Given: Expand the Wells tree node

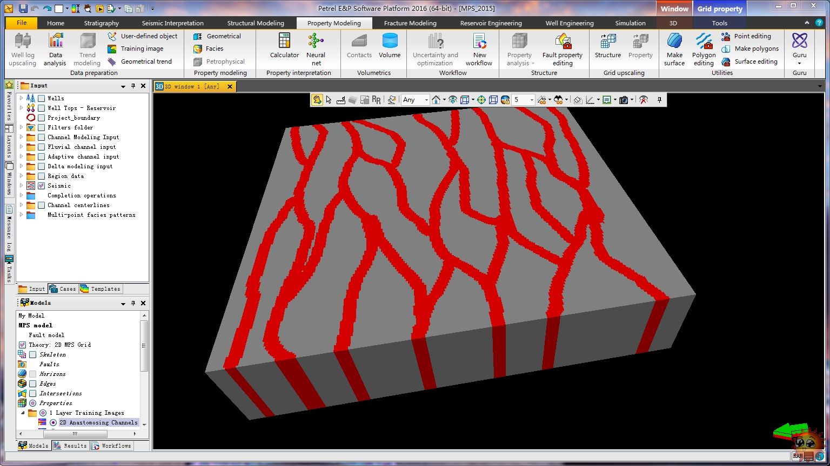Looking at the screenshot, I should tap(22, 98).
